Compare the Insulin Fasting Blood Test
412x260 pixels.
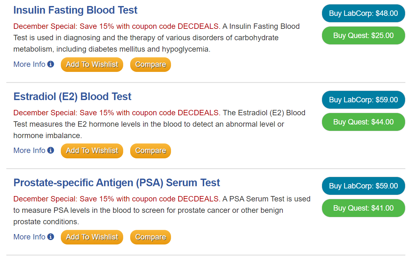150,64
